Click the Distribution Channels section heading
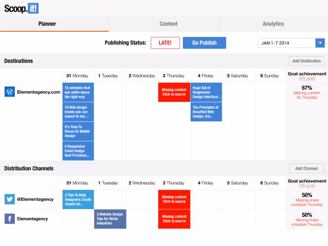Image resolution: width=328 pixels, height=246 pixels. point(29,169)
